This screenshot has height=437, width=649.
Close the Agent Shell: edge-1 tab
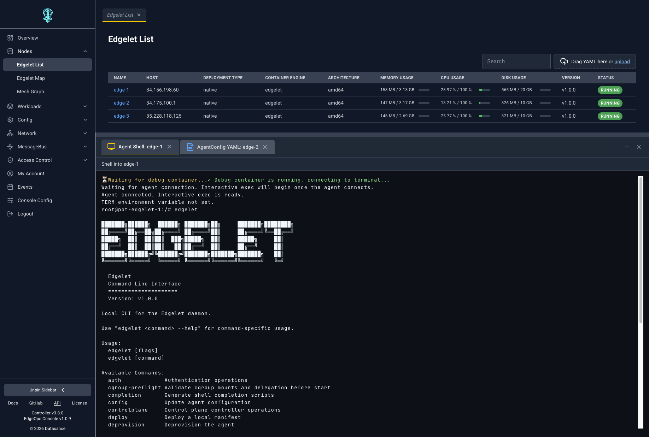point(169,147)
